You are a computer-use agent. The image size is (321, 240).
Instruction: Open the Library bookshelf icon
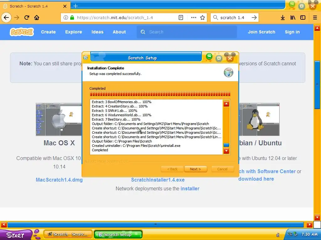[x=293, y=17]
